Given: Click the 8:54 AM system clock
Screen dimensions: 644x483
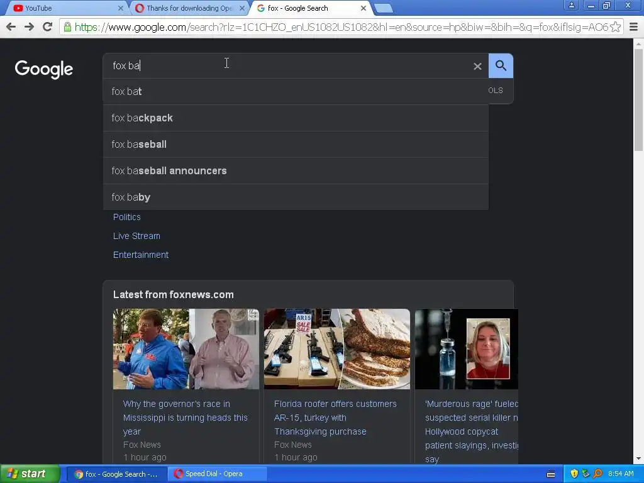Looking at the screenshot, I should coord(621,474).
